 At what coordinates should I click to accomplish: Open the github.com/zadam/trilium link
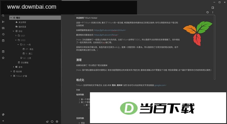pyautogui.click(x=110, y=30)
